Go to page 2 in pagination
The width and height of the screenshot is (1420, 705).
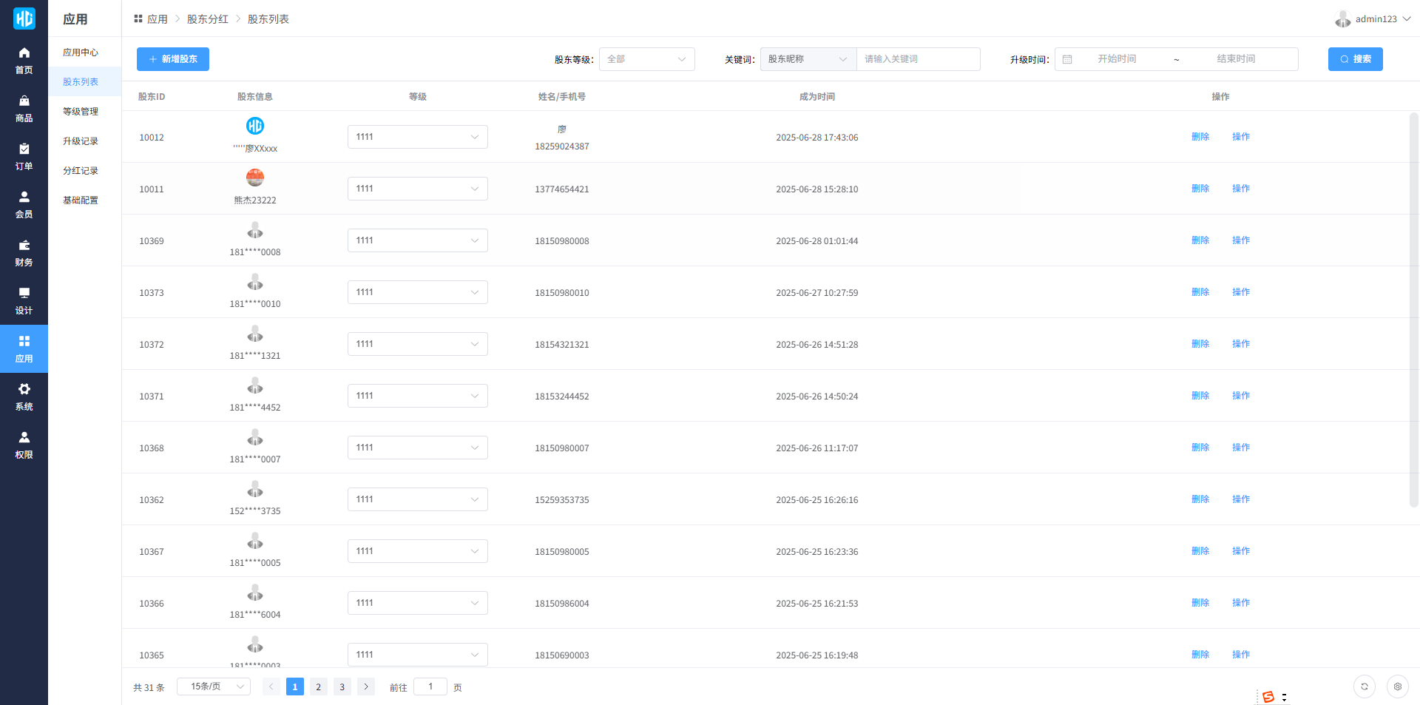[x=318, y=687]
